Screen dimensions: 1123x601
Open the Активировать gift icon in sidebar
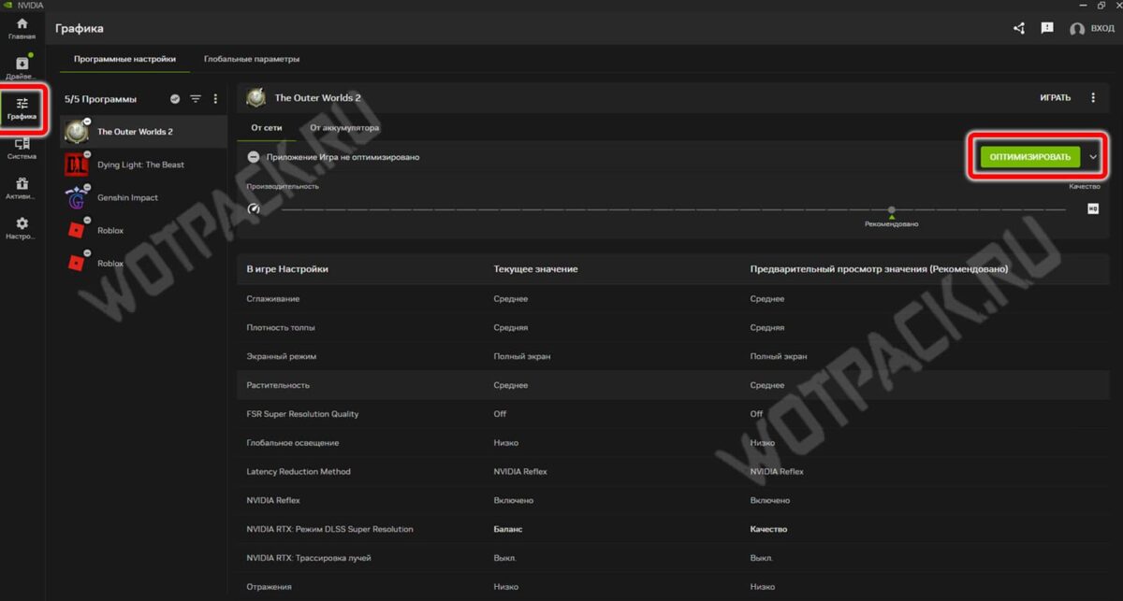pos(22,189)
